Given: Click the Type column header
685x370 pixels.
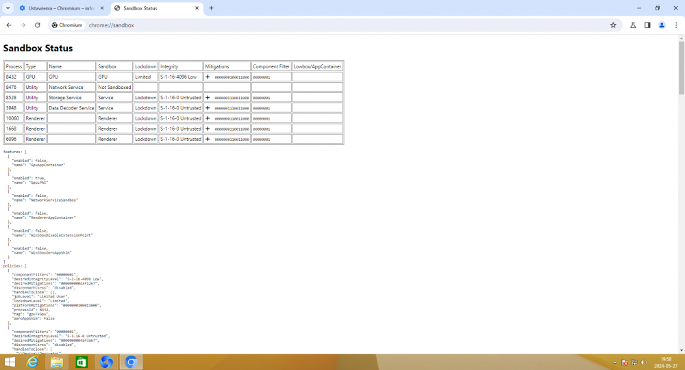Looking at the screenshot, I should click(x=35, y=66).
